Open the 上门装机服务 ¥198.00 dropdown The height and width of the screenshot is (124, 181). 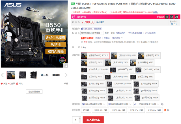tap(146, 104)
